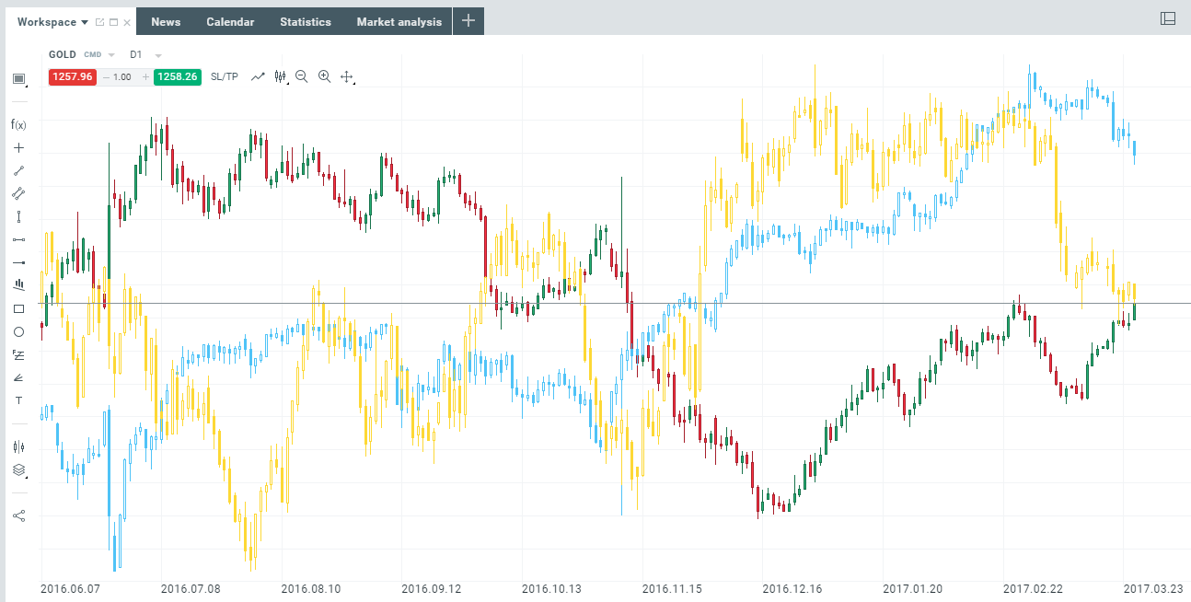The image size is (1191, 602).
Task: Toggle the line chart view icon
Action: tap(259, 76)
